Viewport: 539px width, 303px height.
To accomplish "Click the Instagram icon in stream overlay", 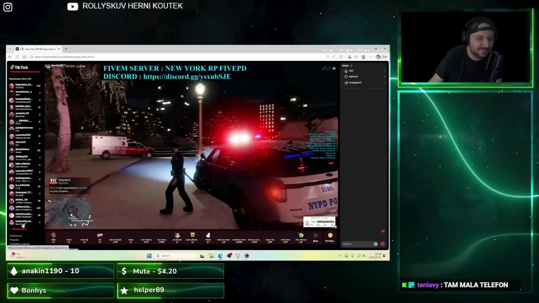I will coord(8,7).
